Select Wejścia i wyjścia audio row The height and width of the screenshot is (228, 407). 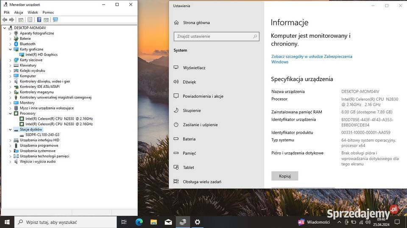(x=38, y=162)
